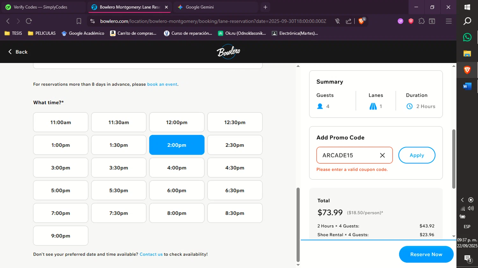478x268 pixels.
Task: Click the volume speaker tray icon
Action: click(471, 208)
